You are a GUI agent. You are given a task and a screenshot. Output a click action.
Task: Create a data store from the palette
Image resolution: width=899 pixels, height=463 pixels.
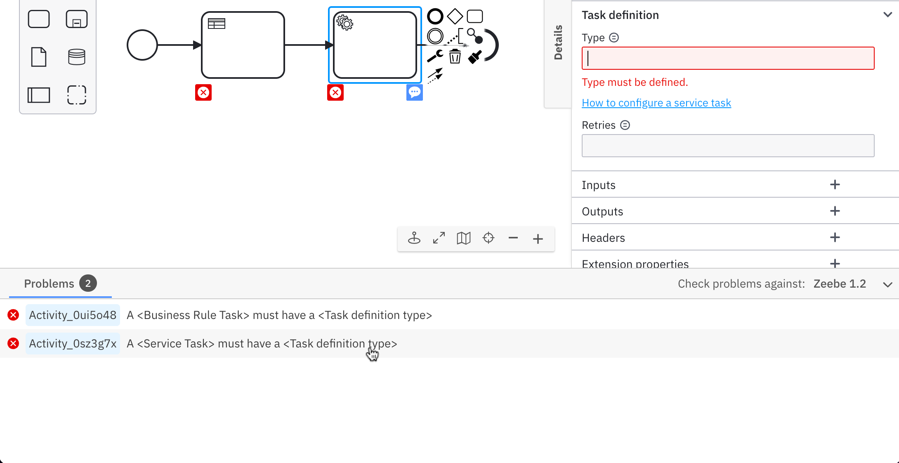pyautogui.click(x=76, y=57)
